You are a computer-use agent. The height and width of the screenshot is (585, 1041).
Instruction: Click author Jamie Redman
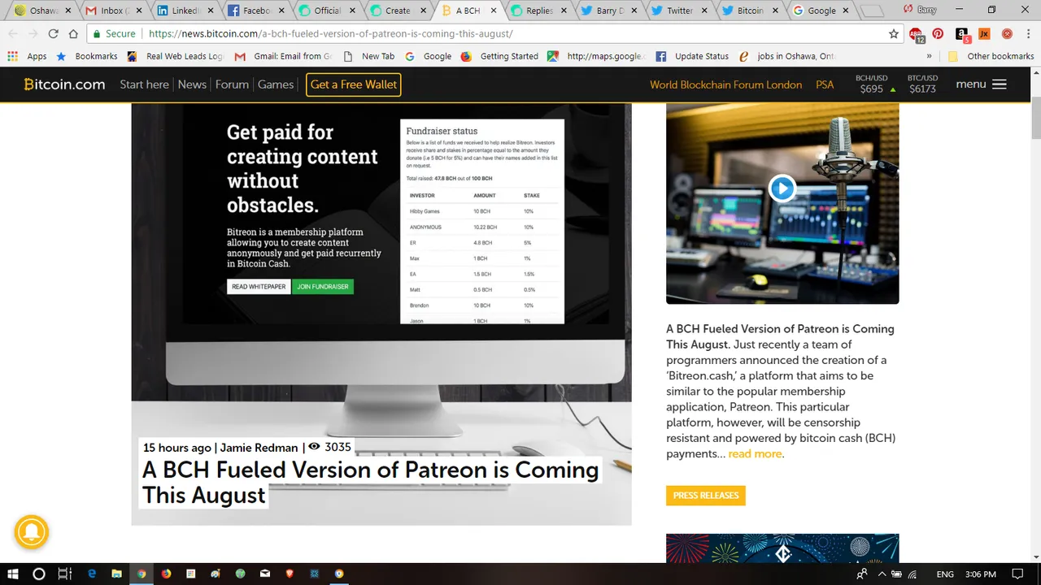pyautogui.click(x=259, y=448)
